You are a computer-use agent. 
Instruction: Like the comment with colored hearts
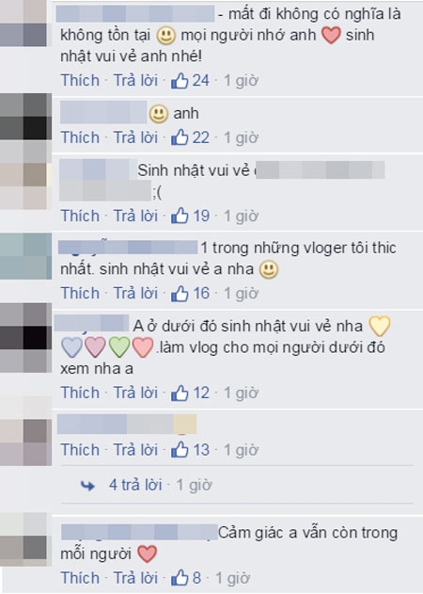coord(80,393)
